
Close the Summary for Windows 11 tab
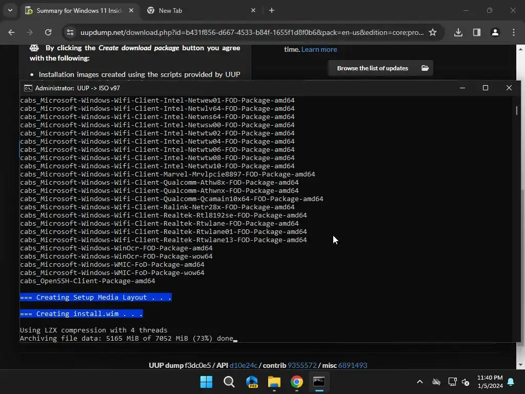point(131,10)
